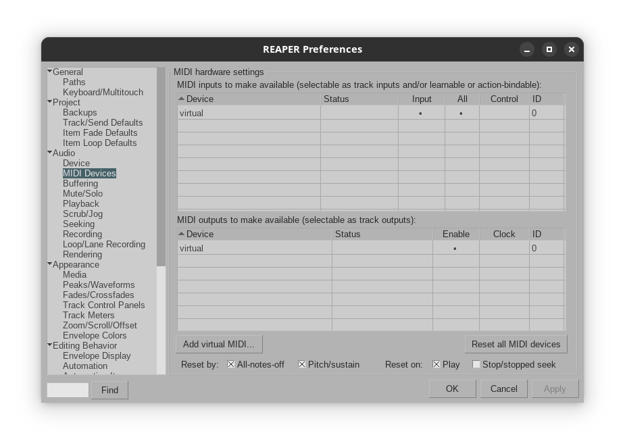Open Item Fade Defaults page

click(x=100, y=132)
